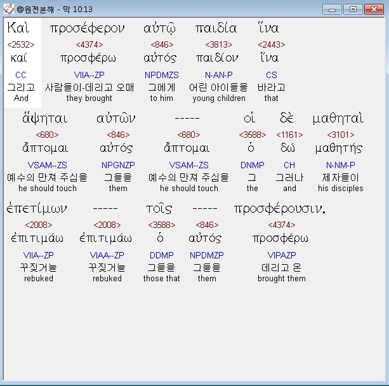Image resolution: width=389 pixels, height=386 pixels.
Task: Click the parsing code 'N-AN-P'
Action: pos(218,75)
